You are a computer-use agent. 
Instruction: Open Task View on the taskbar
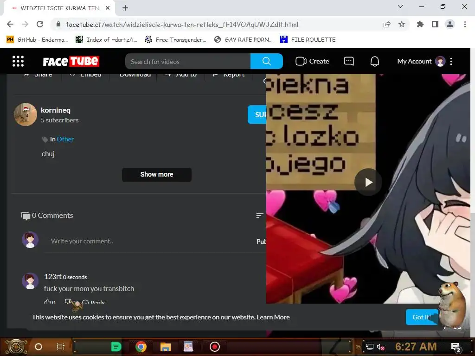[61, 347]
